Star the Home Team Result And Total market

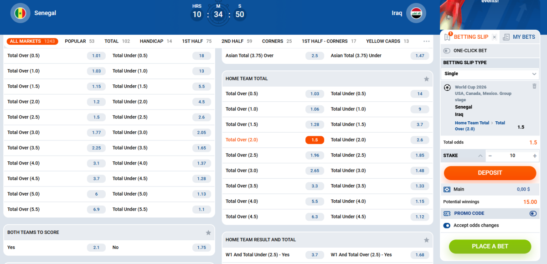(427, 240)
